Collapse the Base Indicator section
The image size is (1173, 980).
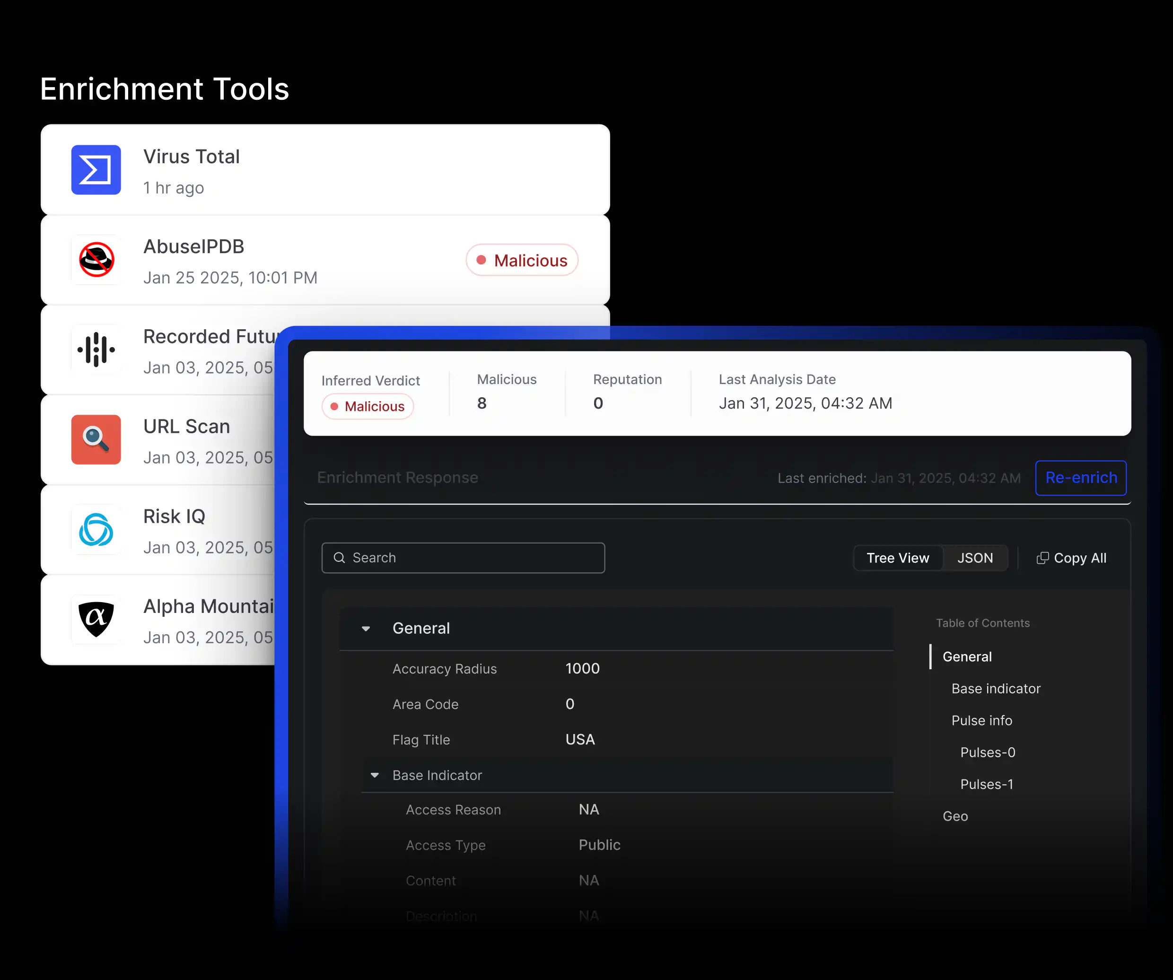click(x=374, y=775)
